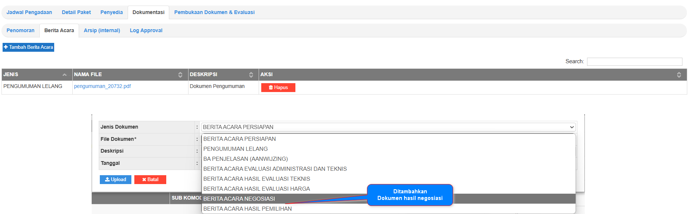Upload the document file

[115, 180]
